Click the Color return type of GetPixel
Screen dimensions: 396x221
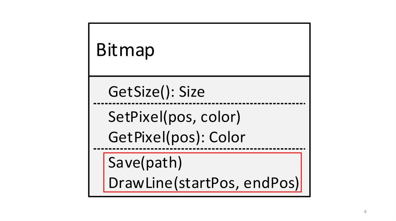(x=228, y=137)
